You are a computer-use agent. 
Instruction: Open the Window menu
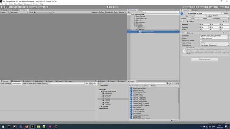[x=36, y=4]
